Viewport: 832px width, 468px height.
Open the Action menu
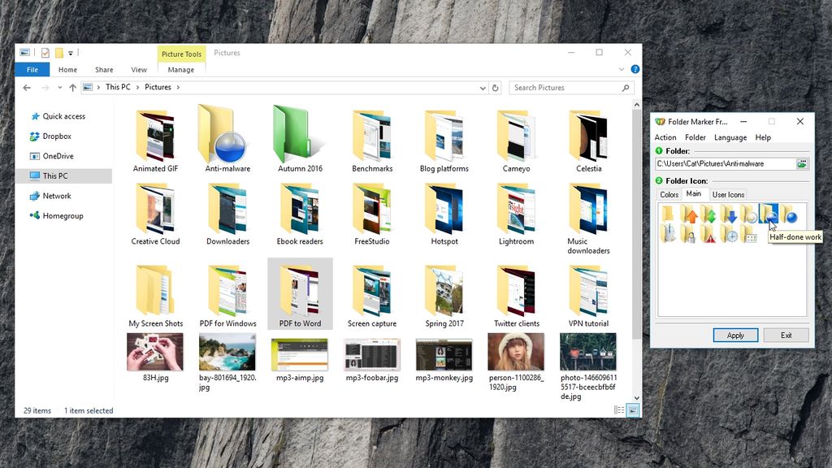pos(665,137)
